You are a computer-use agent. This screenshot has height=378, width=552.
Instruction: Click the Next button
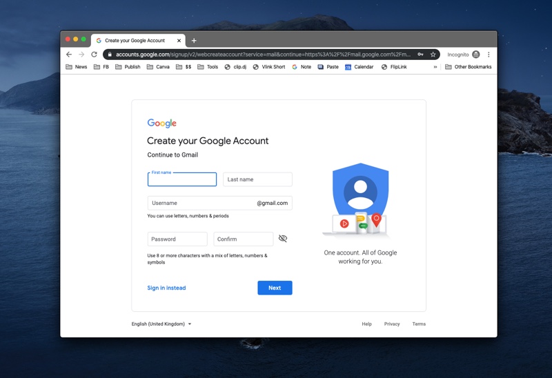(275, 288)
